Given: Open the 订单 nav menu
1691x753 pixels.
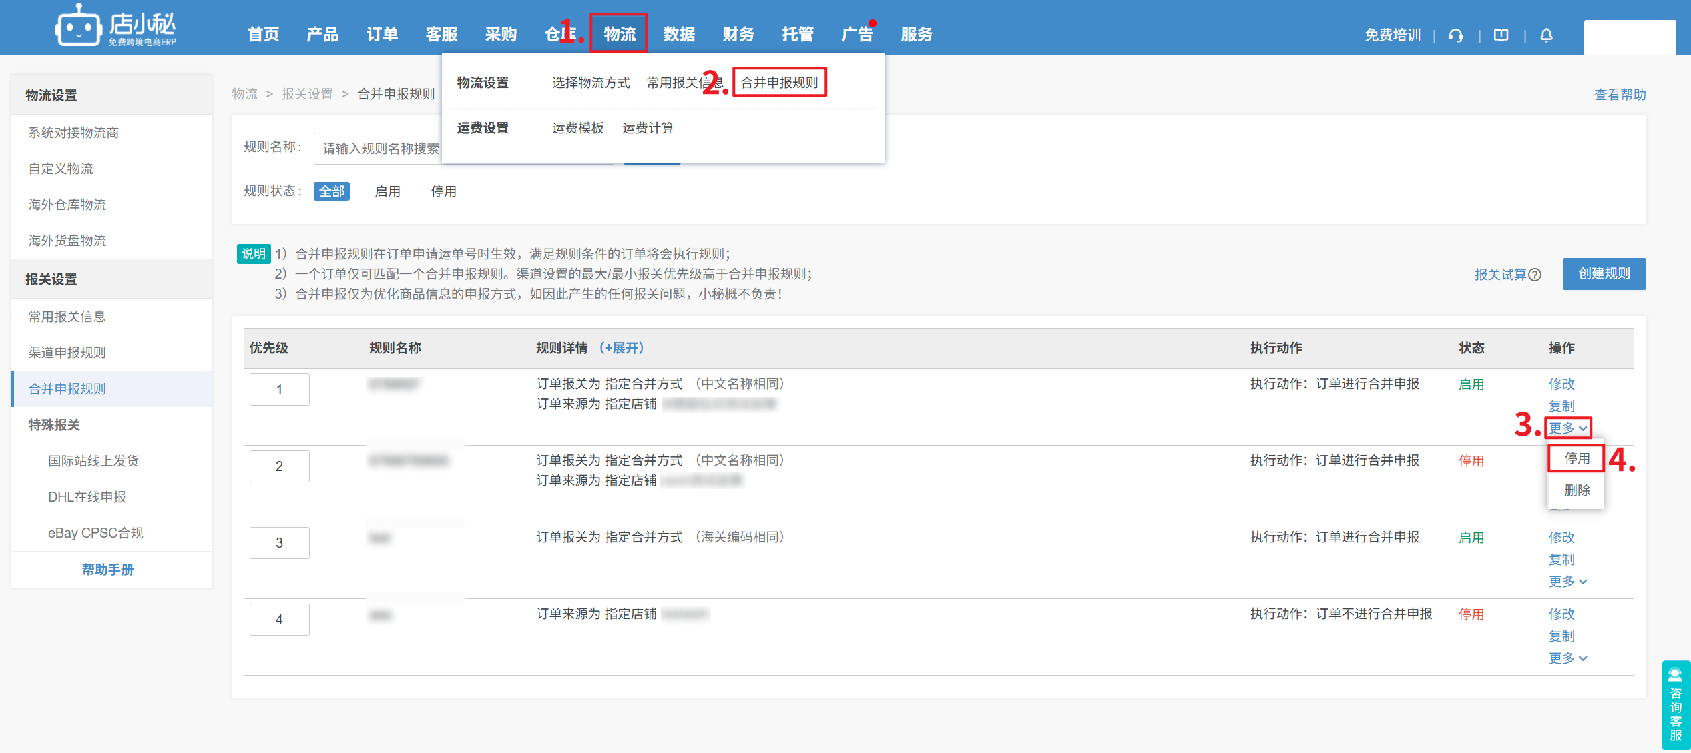Looking at the screenshot, I should [383, 34].
